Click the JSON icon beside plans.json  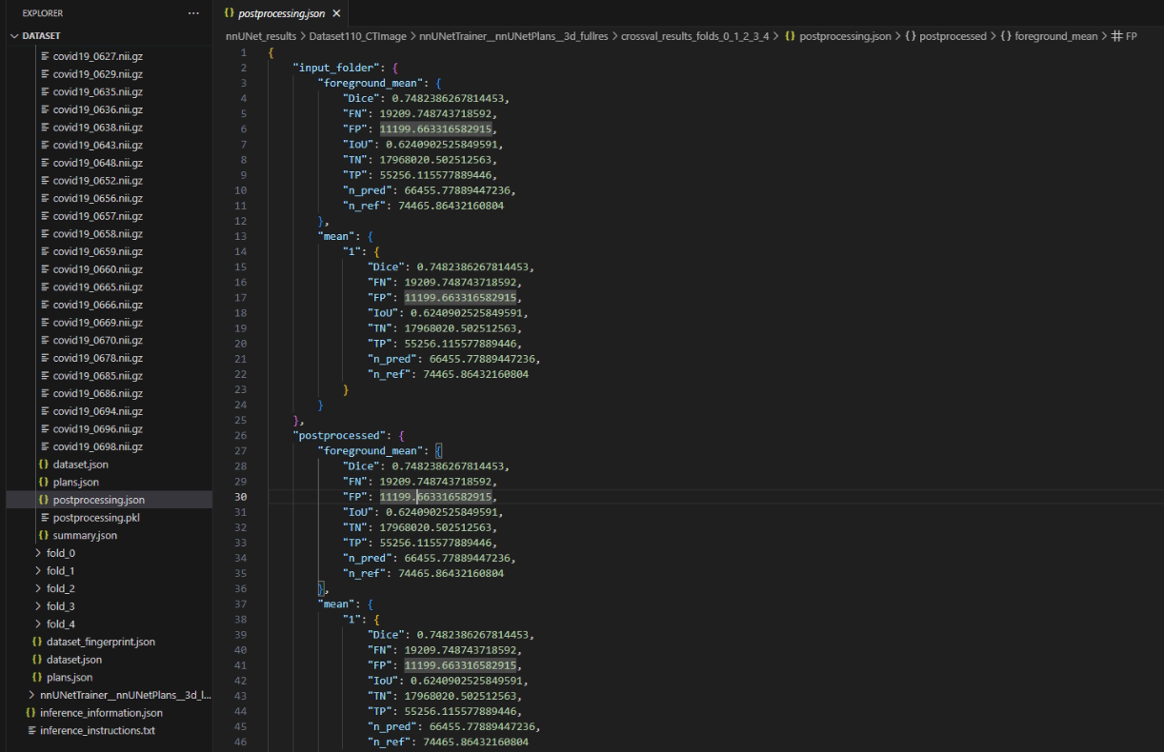coord(43,482)
